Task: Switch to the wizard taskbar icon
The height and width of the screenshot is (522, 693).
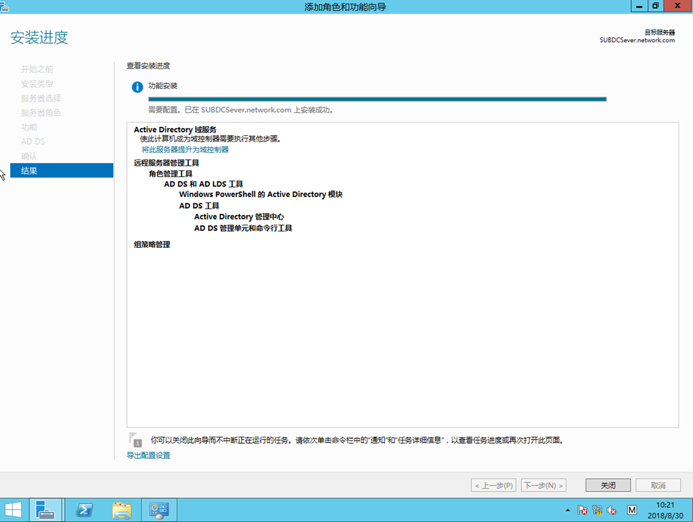Action: pos(159,510)
